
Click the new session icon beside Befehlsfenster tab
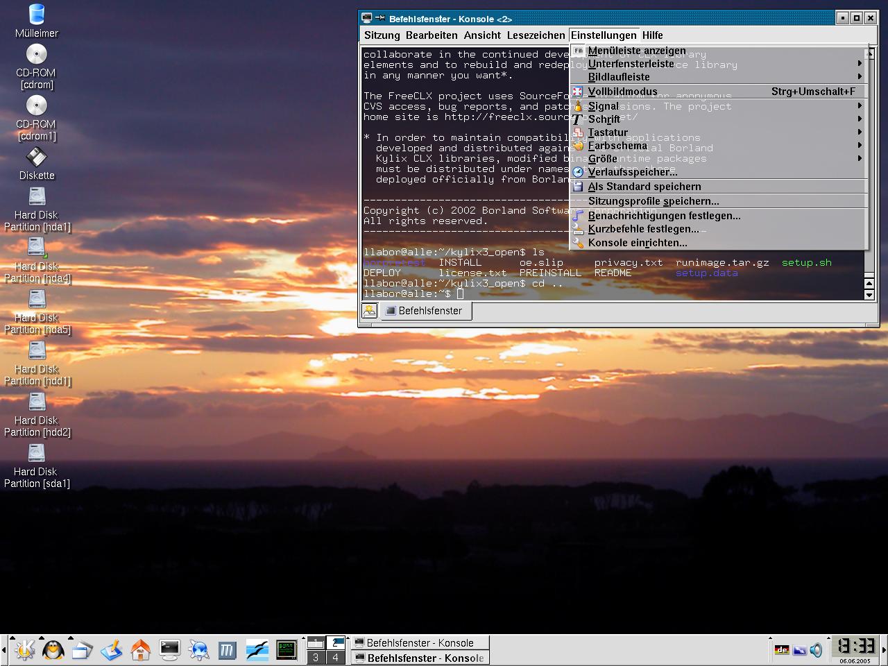pos(370,311)
